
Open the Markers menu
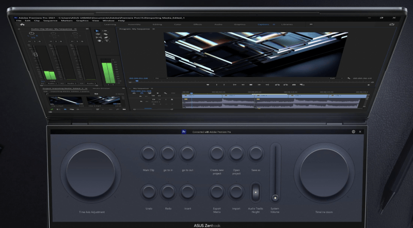pos(67,21)
